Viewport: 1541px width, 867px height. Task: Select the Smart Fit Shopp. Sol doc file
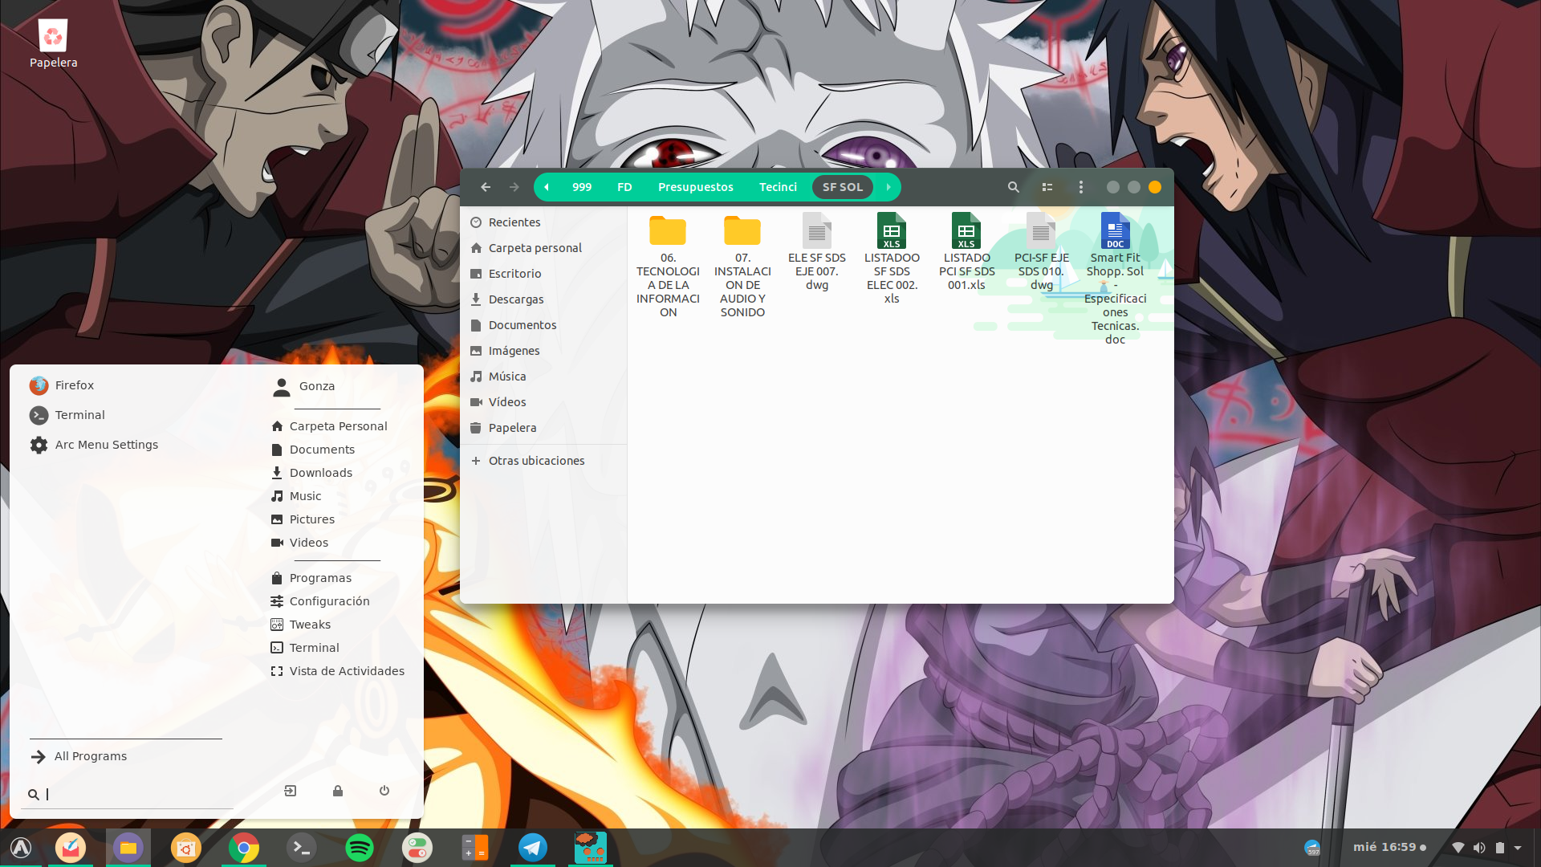[1114, 232]
